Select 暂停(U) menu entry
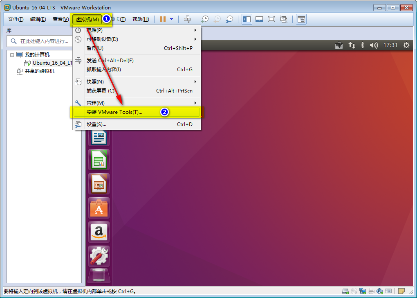This screenshot has height=298, width=417. 137,48
